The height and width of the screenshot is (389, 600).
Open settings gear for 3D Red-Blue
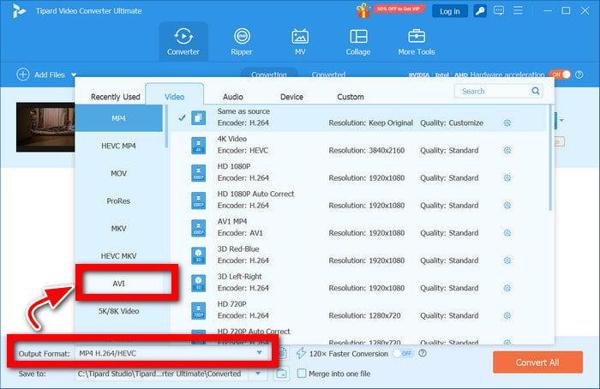[x=507, y=260]
